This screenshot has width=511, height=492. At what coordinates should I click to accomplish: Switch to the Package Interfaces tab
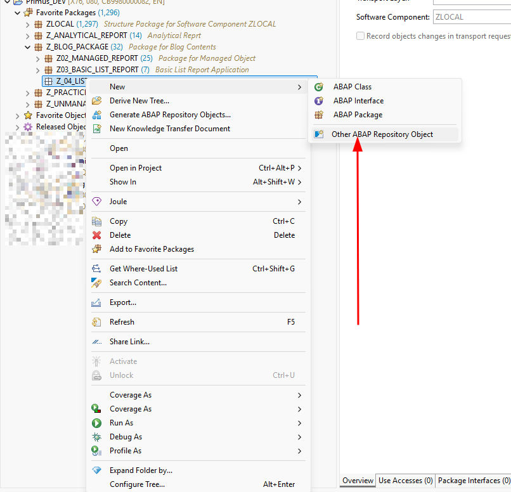pyautogui.click(x=474, y=481)
